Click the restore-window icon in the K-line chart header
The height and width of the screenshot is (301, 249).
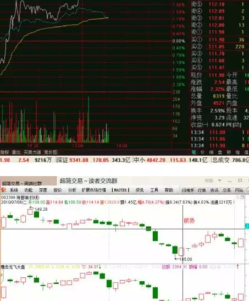click(x=242, y=198)
